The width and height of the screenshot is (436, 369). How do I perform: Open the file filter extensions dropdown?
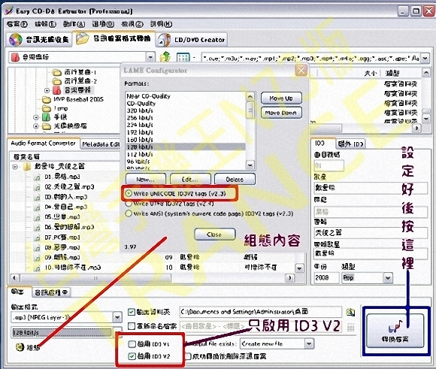coord(425,58)
